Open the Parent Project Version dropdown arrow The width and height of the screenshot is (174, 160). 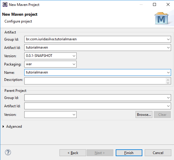tap(74, 115)
